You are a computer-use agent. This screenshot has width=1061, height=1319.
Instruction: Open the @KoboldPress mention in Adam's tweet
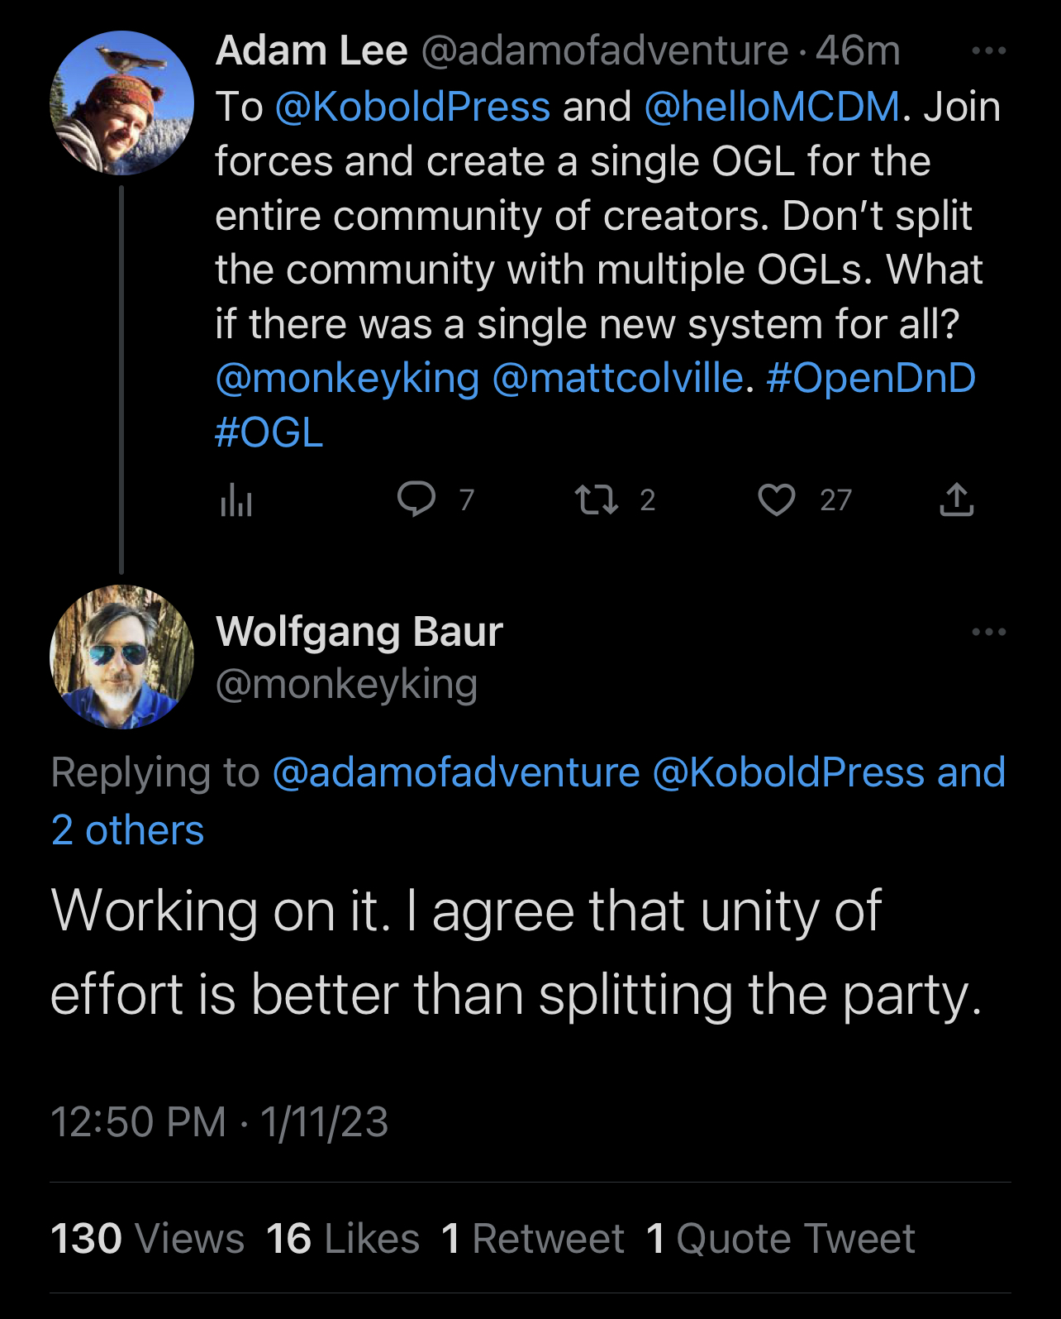pyautogui.click(x=412, y=107)
